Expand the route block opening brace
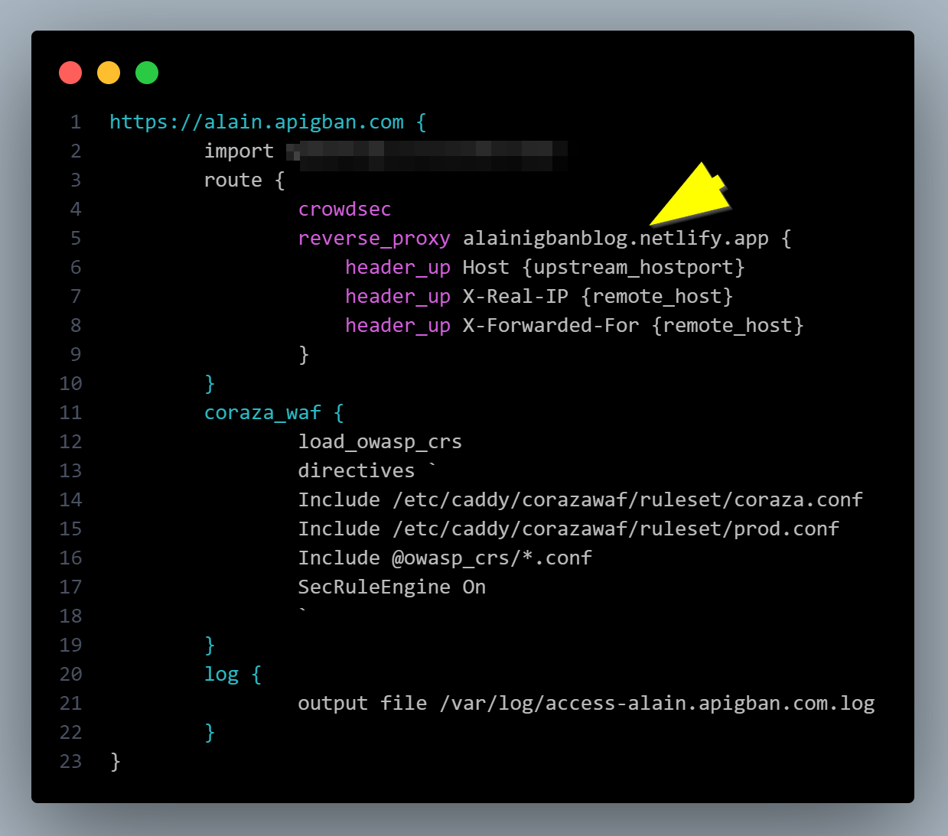948x836 pixels. pos(282,180)
